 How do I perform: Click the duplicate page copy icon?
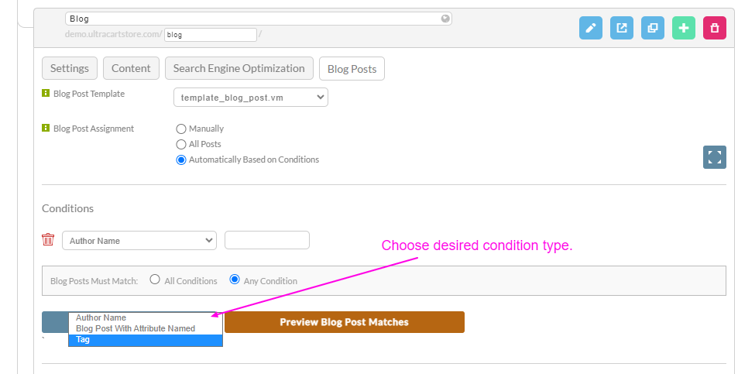tap(653, 28)
